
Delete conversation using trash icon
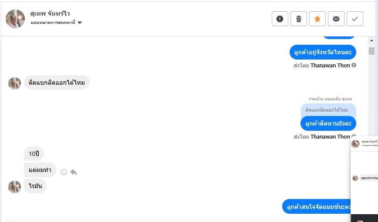tap(299, 19)
